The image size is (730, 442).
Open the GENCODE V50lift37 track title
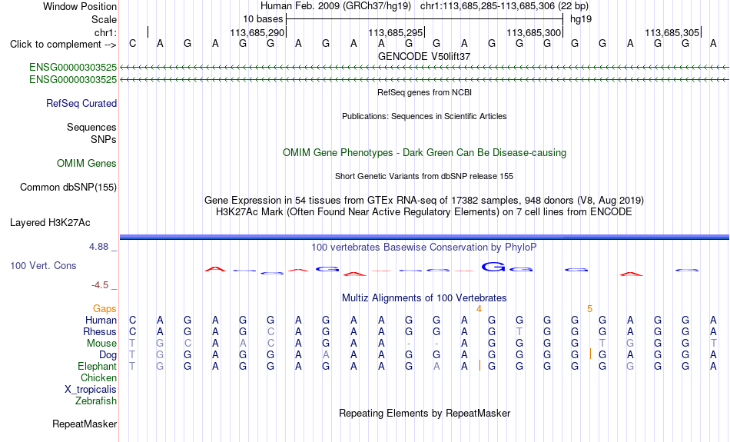(x=424, y=56)
